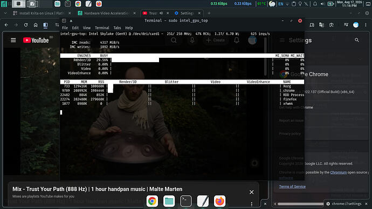Open the Tabs menu in Terminal
This screenshot has height=209, width=372.
pos(117,28)
